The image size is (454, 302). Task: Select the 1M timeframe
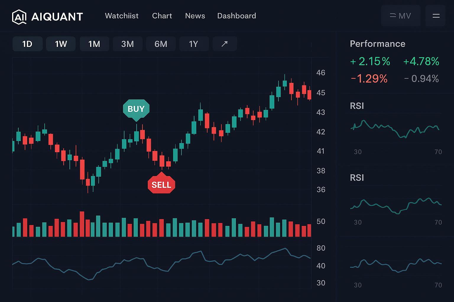94,44
